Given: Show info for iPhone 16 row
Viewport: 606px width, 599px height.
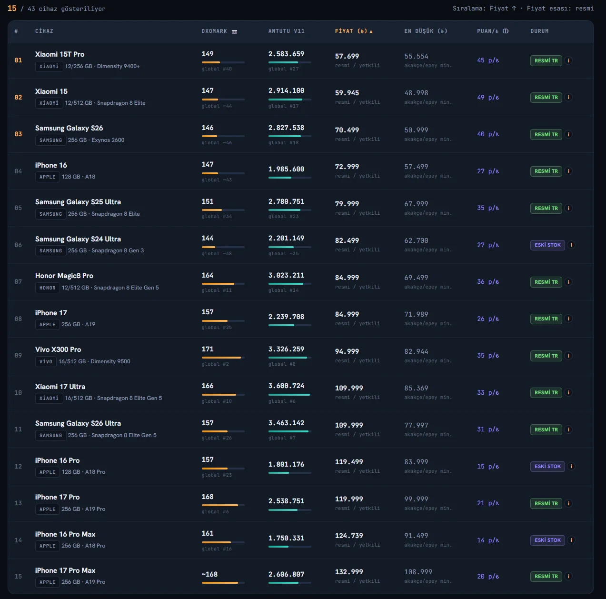Looking at the screenshot, I should click(568, 171).
